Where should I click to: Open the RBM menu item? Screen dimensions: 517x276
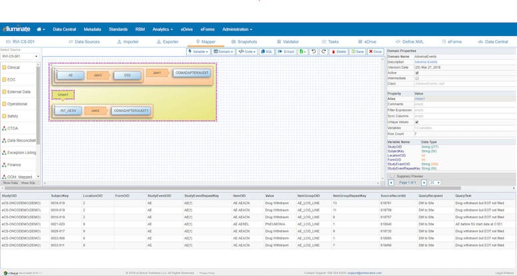click(140, 29)
